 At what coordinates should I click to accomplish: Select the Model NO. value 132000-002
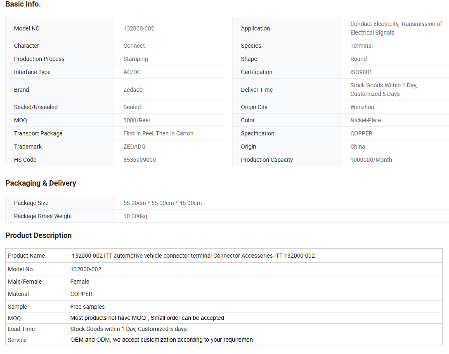click(x=139, y=28)
